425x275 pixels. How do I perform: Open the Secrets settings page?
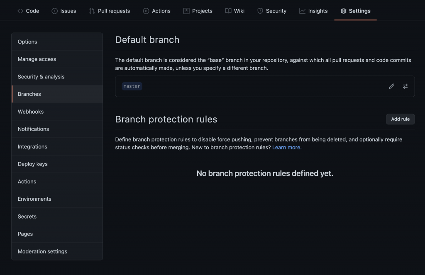tap(27, 217)
